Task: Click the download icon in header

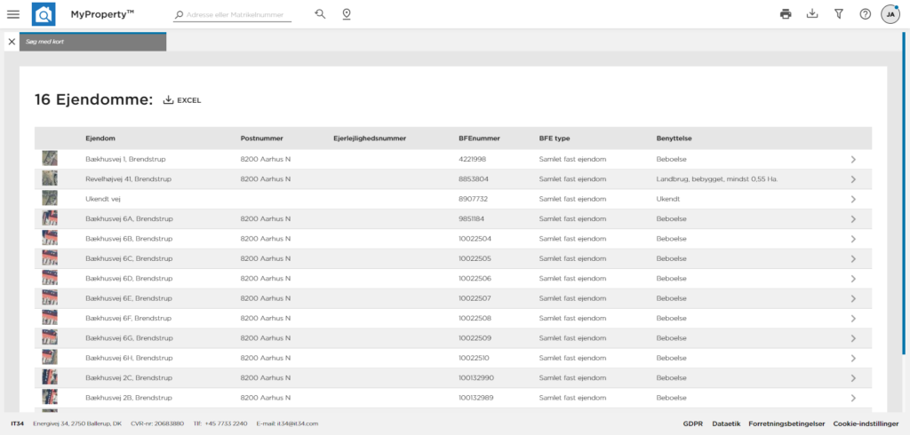Action: pyautogui.click(x=811, y=14)
